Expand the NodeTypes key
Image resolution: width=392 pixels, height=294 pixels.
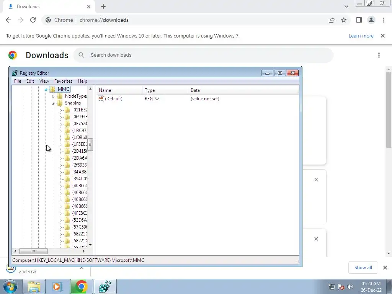click(x=53, y=96)
